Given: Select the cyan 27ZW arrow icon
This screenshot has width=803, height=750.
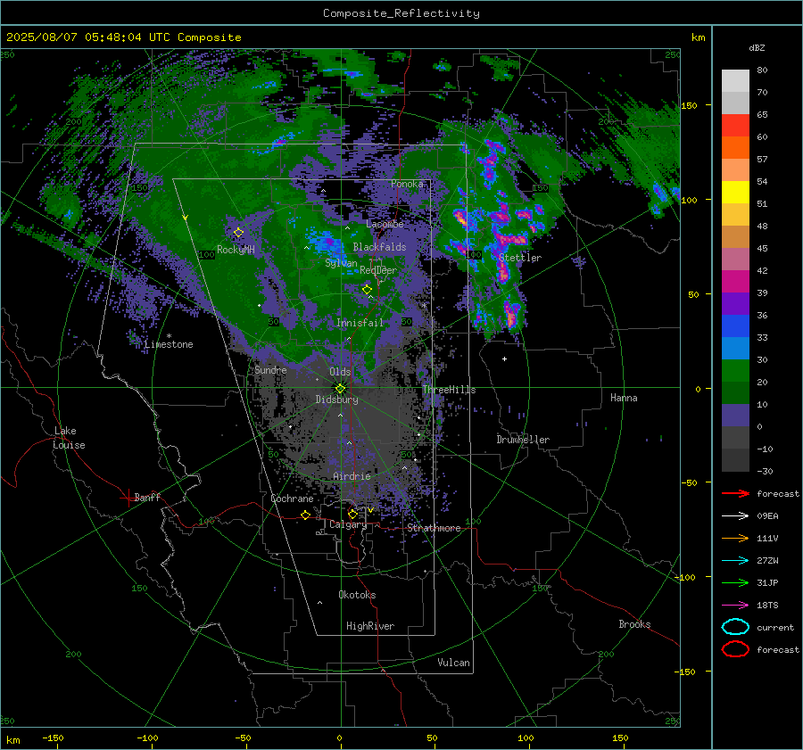Looking at the screenshot, I should pos(735,561).
